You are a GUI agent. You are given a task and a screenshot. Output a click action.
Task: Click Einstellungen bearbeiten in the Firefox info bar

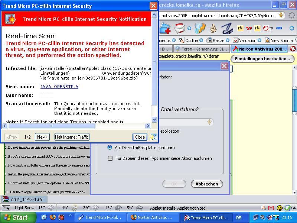[262, 59]
